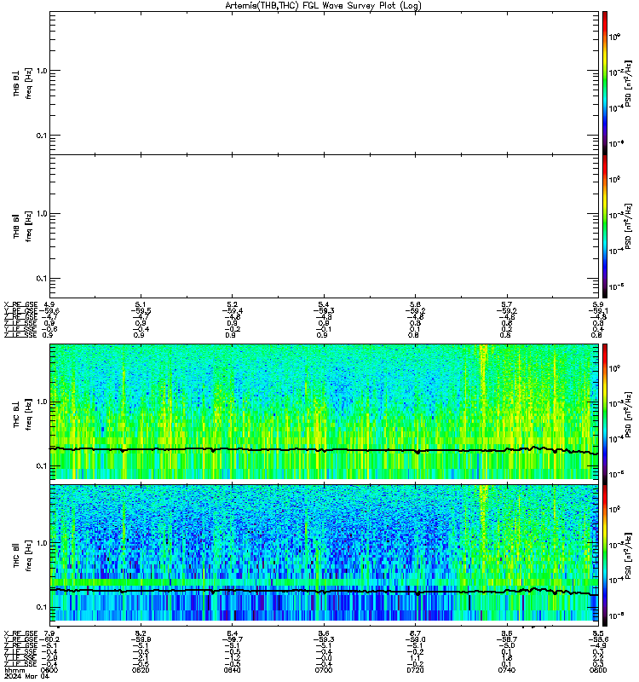
Task: Click the 'THC B⊥ freq [Hz]' y-axis label
Action: 23,413
